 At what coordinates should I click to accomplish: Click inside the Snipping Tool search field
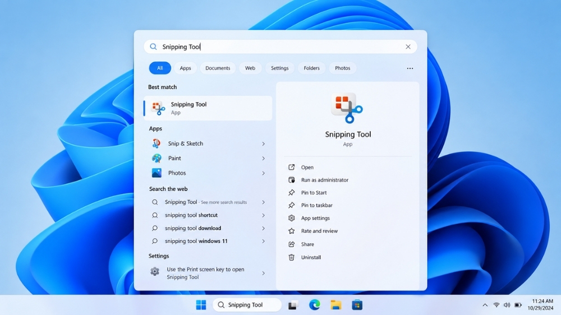click(x=280, y=47)
